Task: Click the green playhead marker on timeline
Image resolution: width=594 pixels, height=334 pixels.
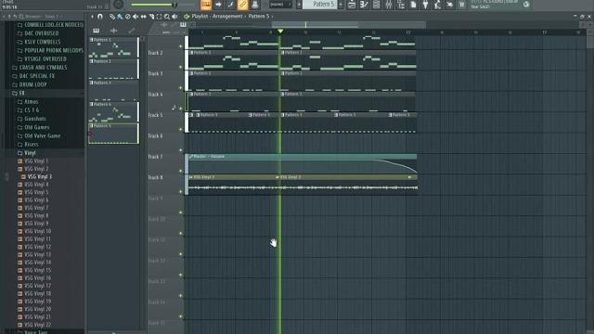Action: click(280, 31)
